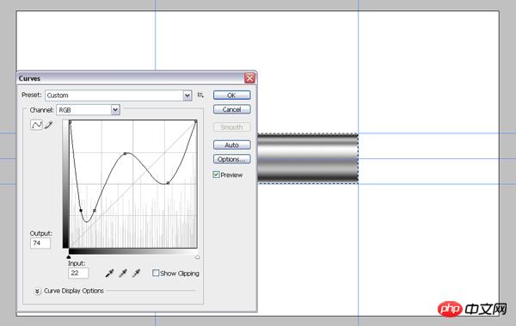Viewport: 516px width, 326px height.
Task: Open the Options... button
Action: (231, 159)
